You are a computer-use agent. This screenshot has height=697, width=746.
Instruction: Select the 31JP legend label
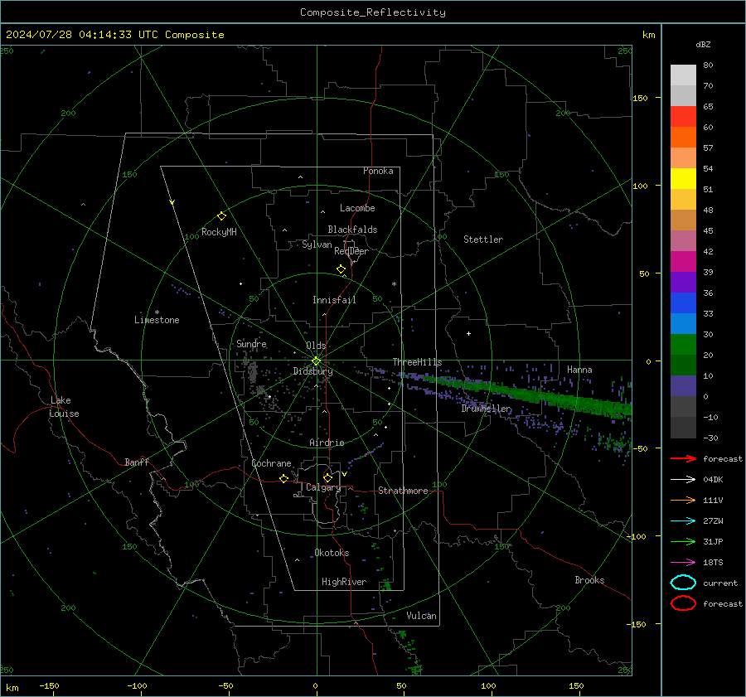713,541
